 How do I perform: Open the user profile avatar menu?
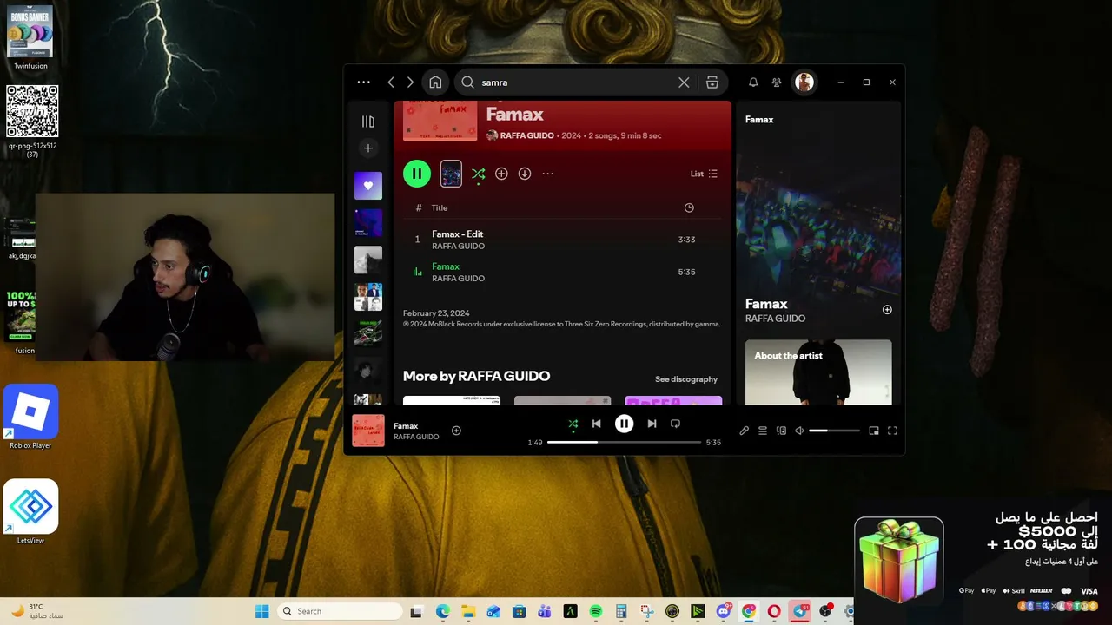point(804,82)
